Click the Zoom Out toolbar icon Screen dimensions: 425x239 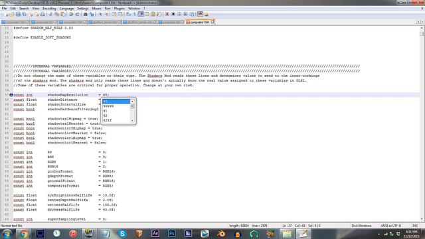pos(106,14)
